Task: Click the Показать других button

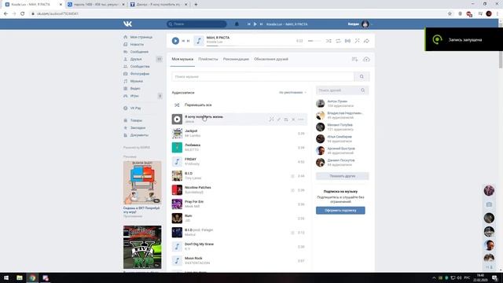Action: point(343,176)
